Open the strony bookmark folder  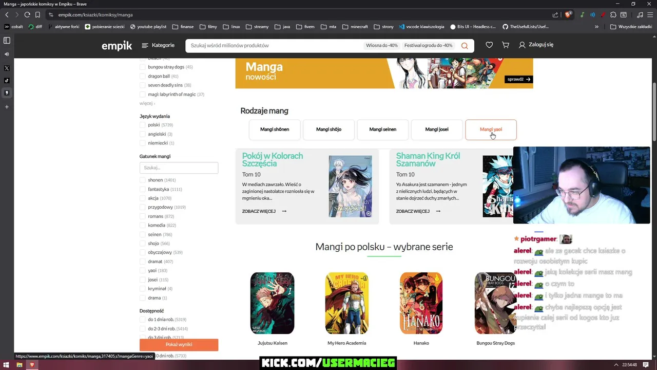pos(383,27)
